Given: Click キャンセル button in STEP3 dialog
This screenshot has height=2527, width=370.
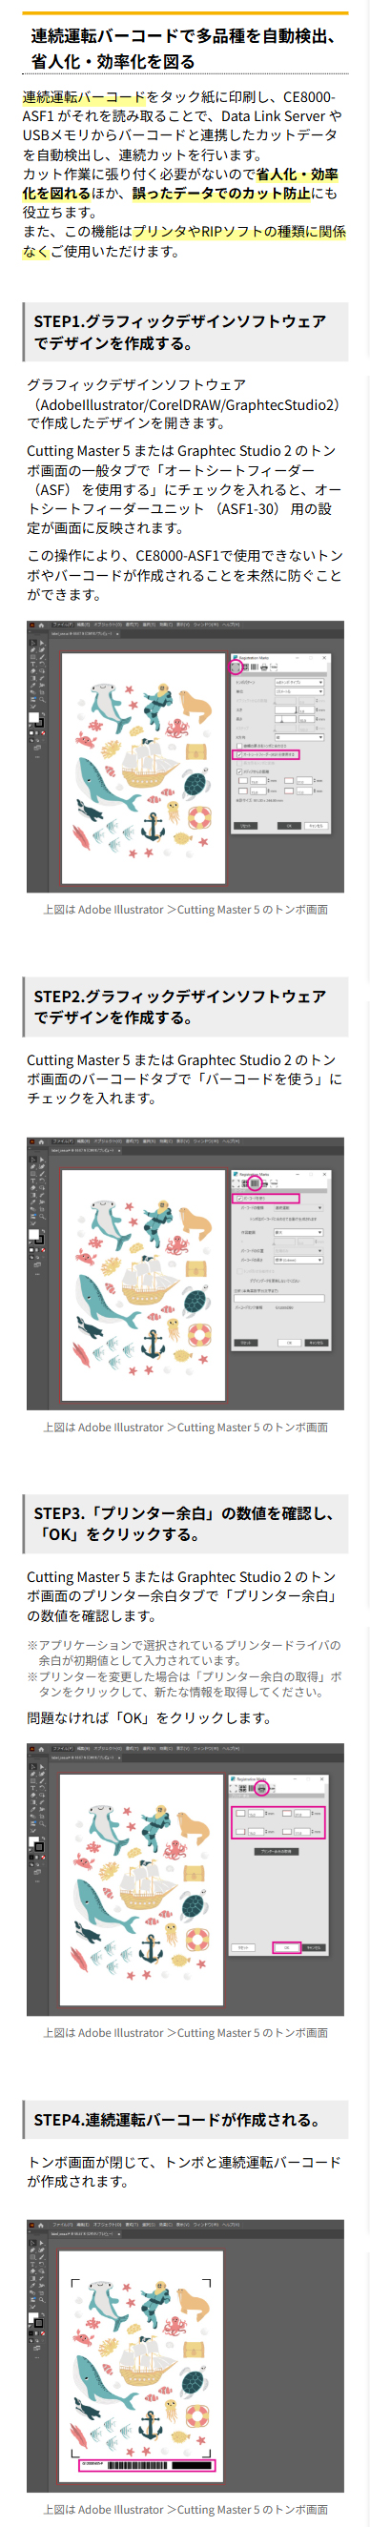Looking at the screenshot, I should tap(313, 1947).
